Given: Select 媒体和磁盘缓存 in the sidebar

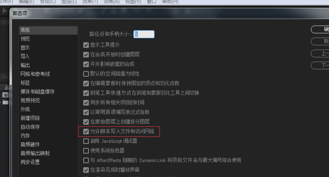Looking at the screenshot, I should 38,92.
